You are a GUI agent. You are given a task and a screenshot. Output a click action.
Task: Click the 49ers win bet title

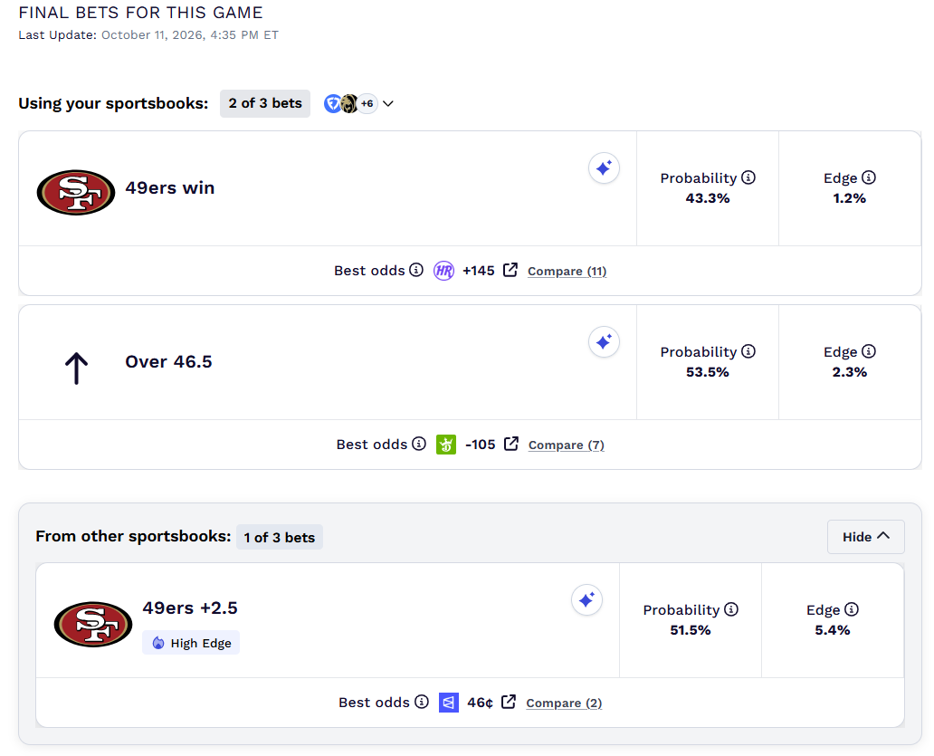[170, 187]
